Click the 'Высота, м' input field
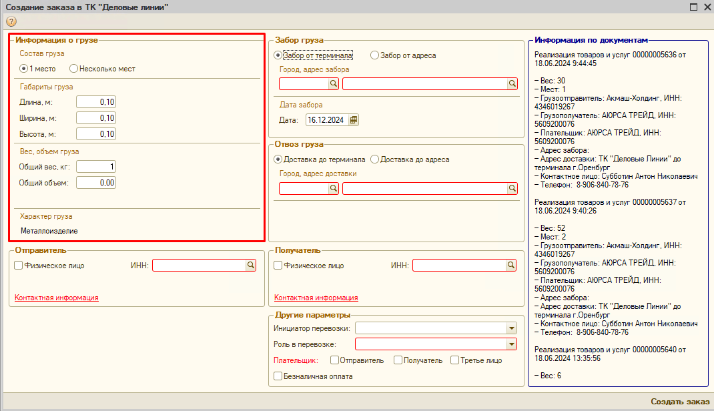Viewport: 714px width, 411px height. click(x=96, y=134)
